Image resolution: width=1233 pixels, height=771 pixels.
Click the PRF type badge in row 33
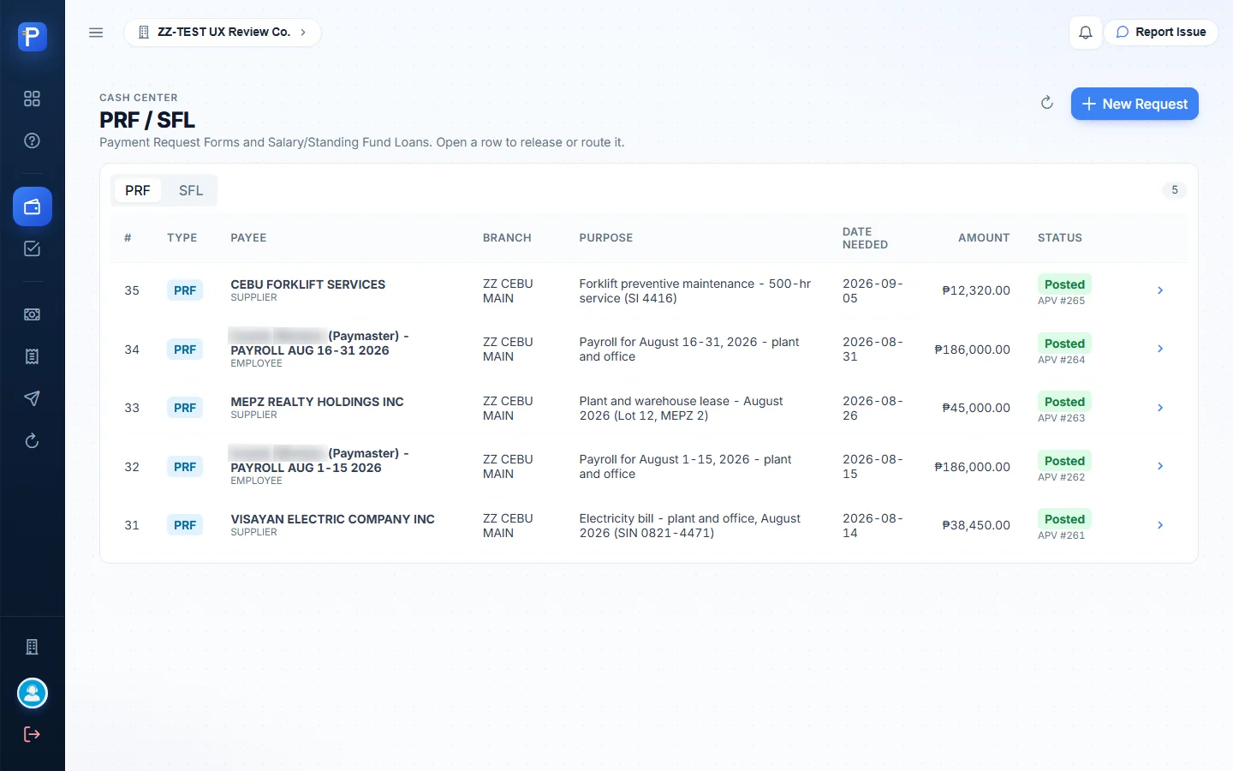pyautogui.click(x=185, y=408)
